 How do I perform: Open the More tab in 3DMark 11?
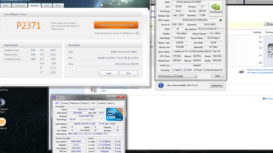tap(58, 5)
